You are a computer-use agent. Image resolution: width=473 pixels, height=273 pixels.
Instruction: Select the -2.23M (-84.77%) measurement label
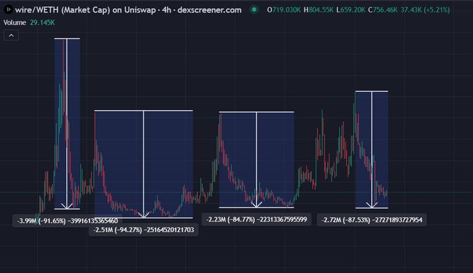click(x=256, y=219)
